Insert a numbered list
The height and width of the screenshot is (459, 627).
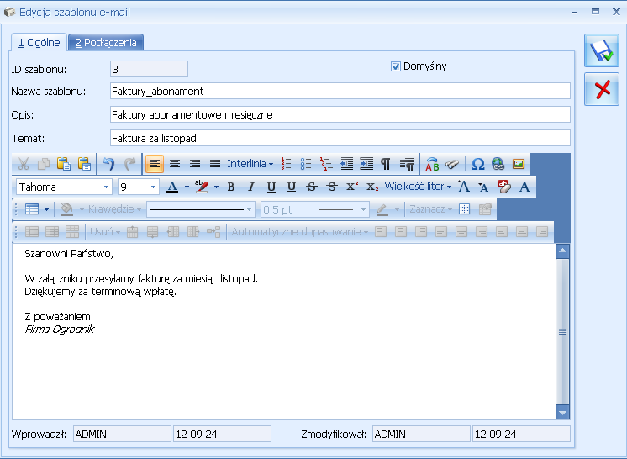pos(286,164)
